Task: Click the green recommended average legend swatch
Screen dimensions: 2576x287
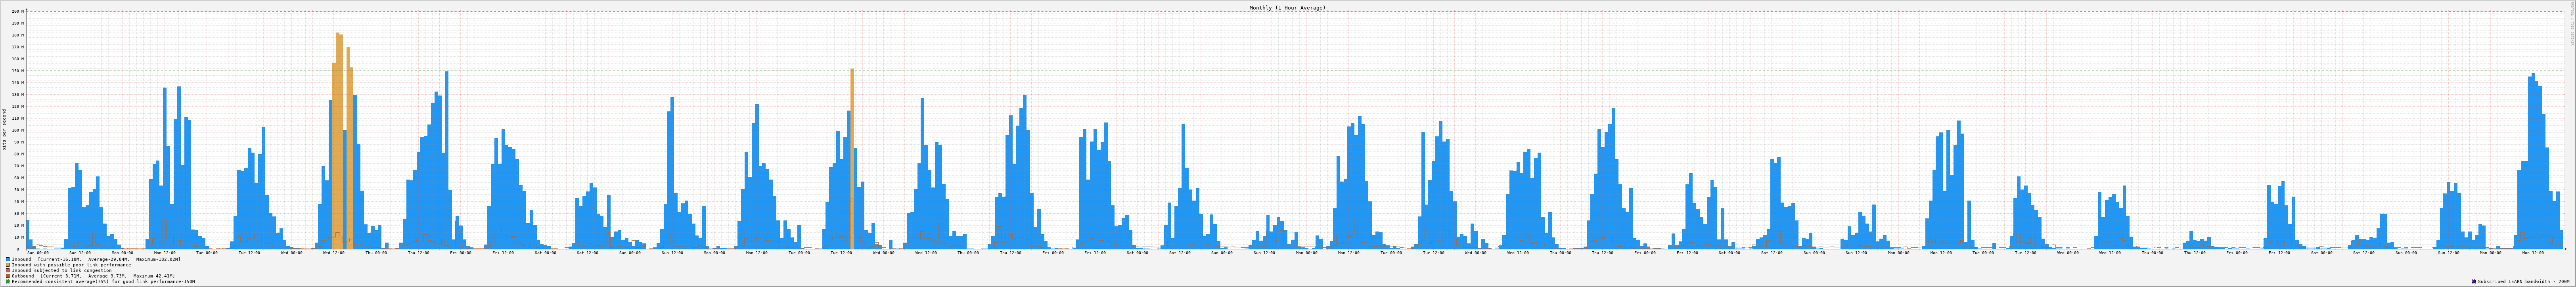Action: coord(8,282)
